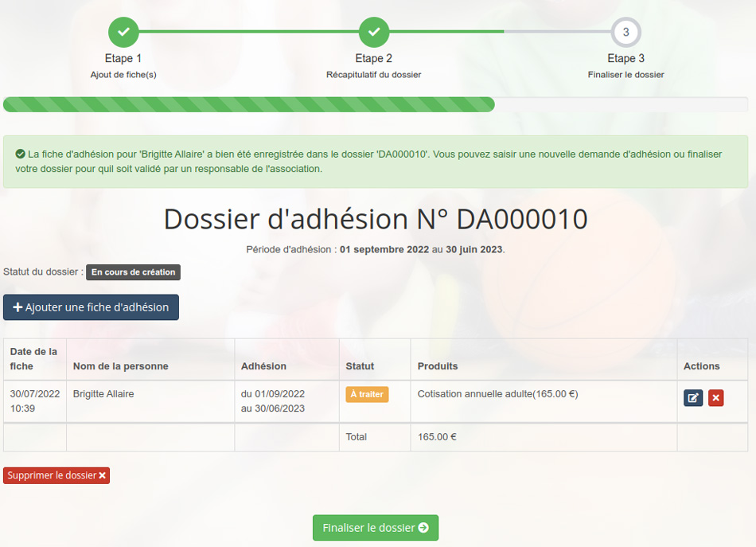Select 'Etape 2' step label
The image size is (756, 547).
374,58
